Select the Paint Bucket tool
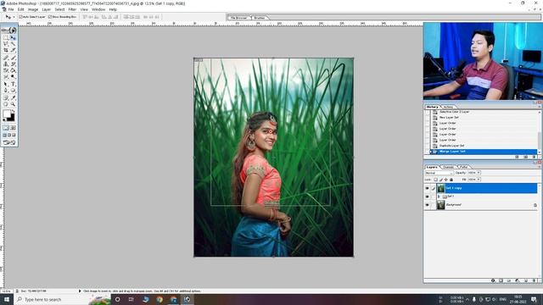This screenshot has height=305, width=543. (x=13, y=70)
